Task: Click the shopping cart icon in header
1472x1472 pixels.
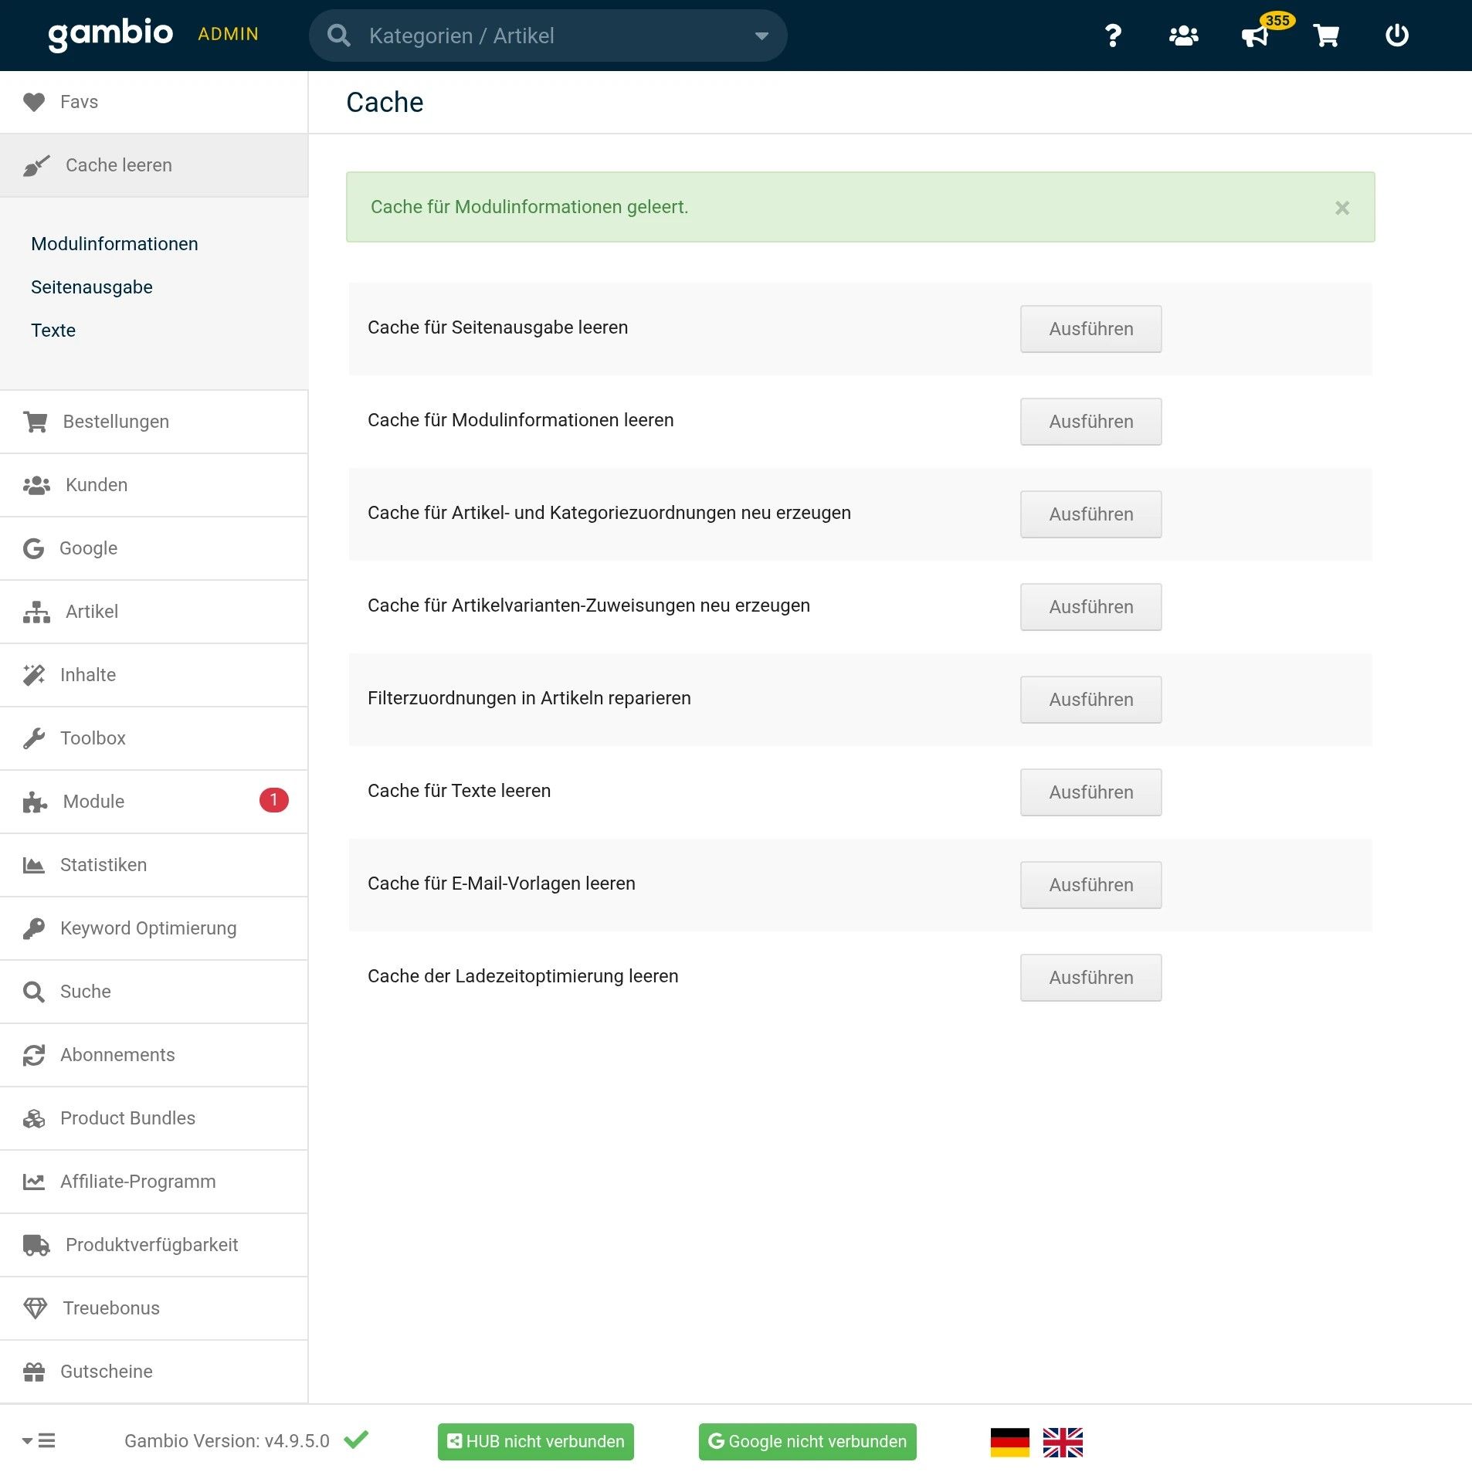Action: click(1326, 36)
